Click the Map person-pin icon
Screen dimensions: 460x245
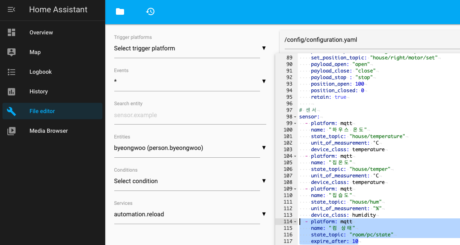(x=11, y=52)
